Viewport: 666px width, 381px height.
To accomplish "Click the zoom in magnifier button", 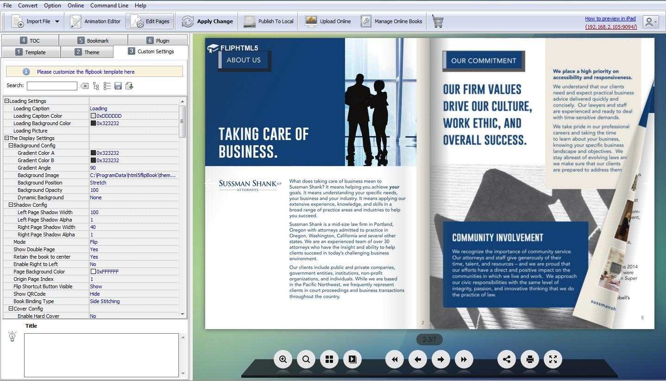I will point(283,359).
